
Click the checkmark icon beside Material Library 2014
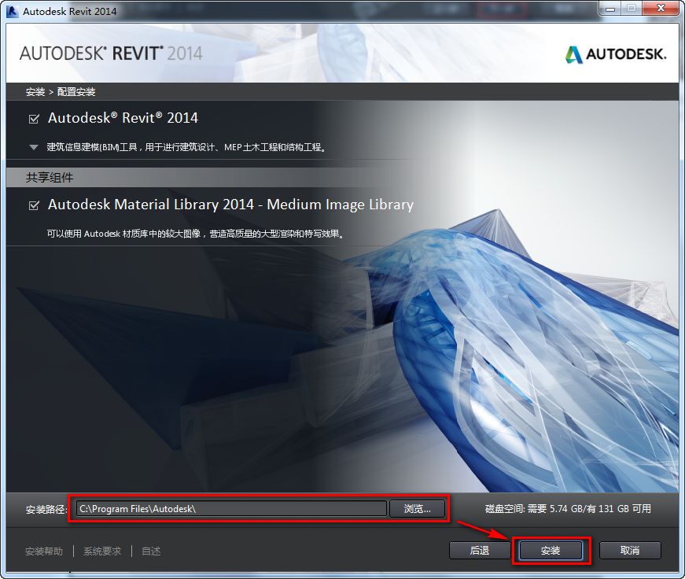(x=32, y=205)
